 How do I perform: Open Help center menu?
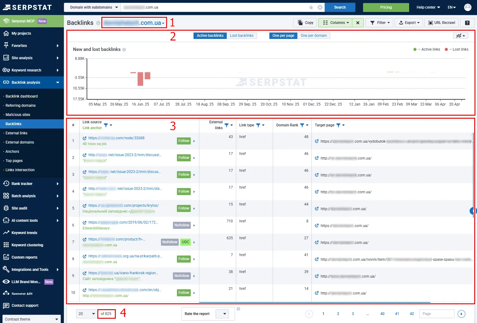(428, 7)
